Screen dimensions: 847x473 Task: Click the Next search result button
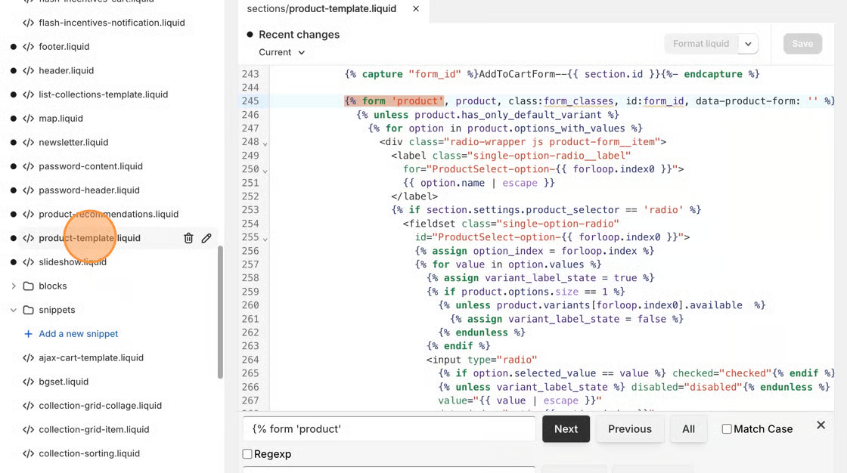click(x=566, y=429)
